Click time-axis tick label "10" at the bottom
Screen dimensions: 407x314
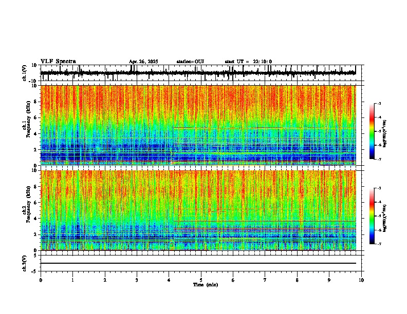pyautogui.click(x=361, y=280)
